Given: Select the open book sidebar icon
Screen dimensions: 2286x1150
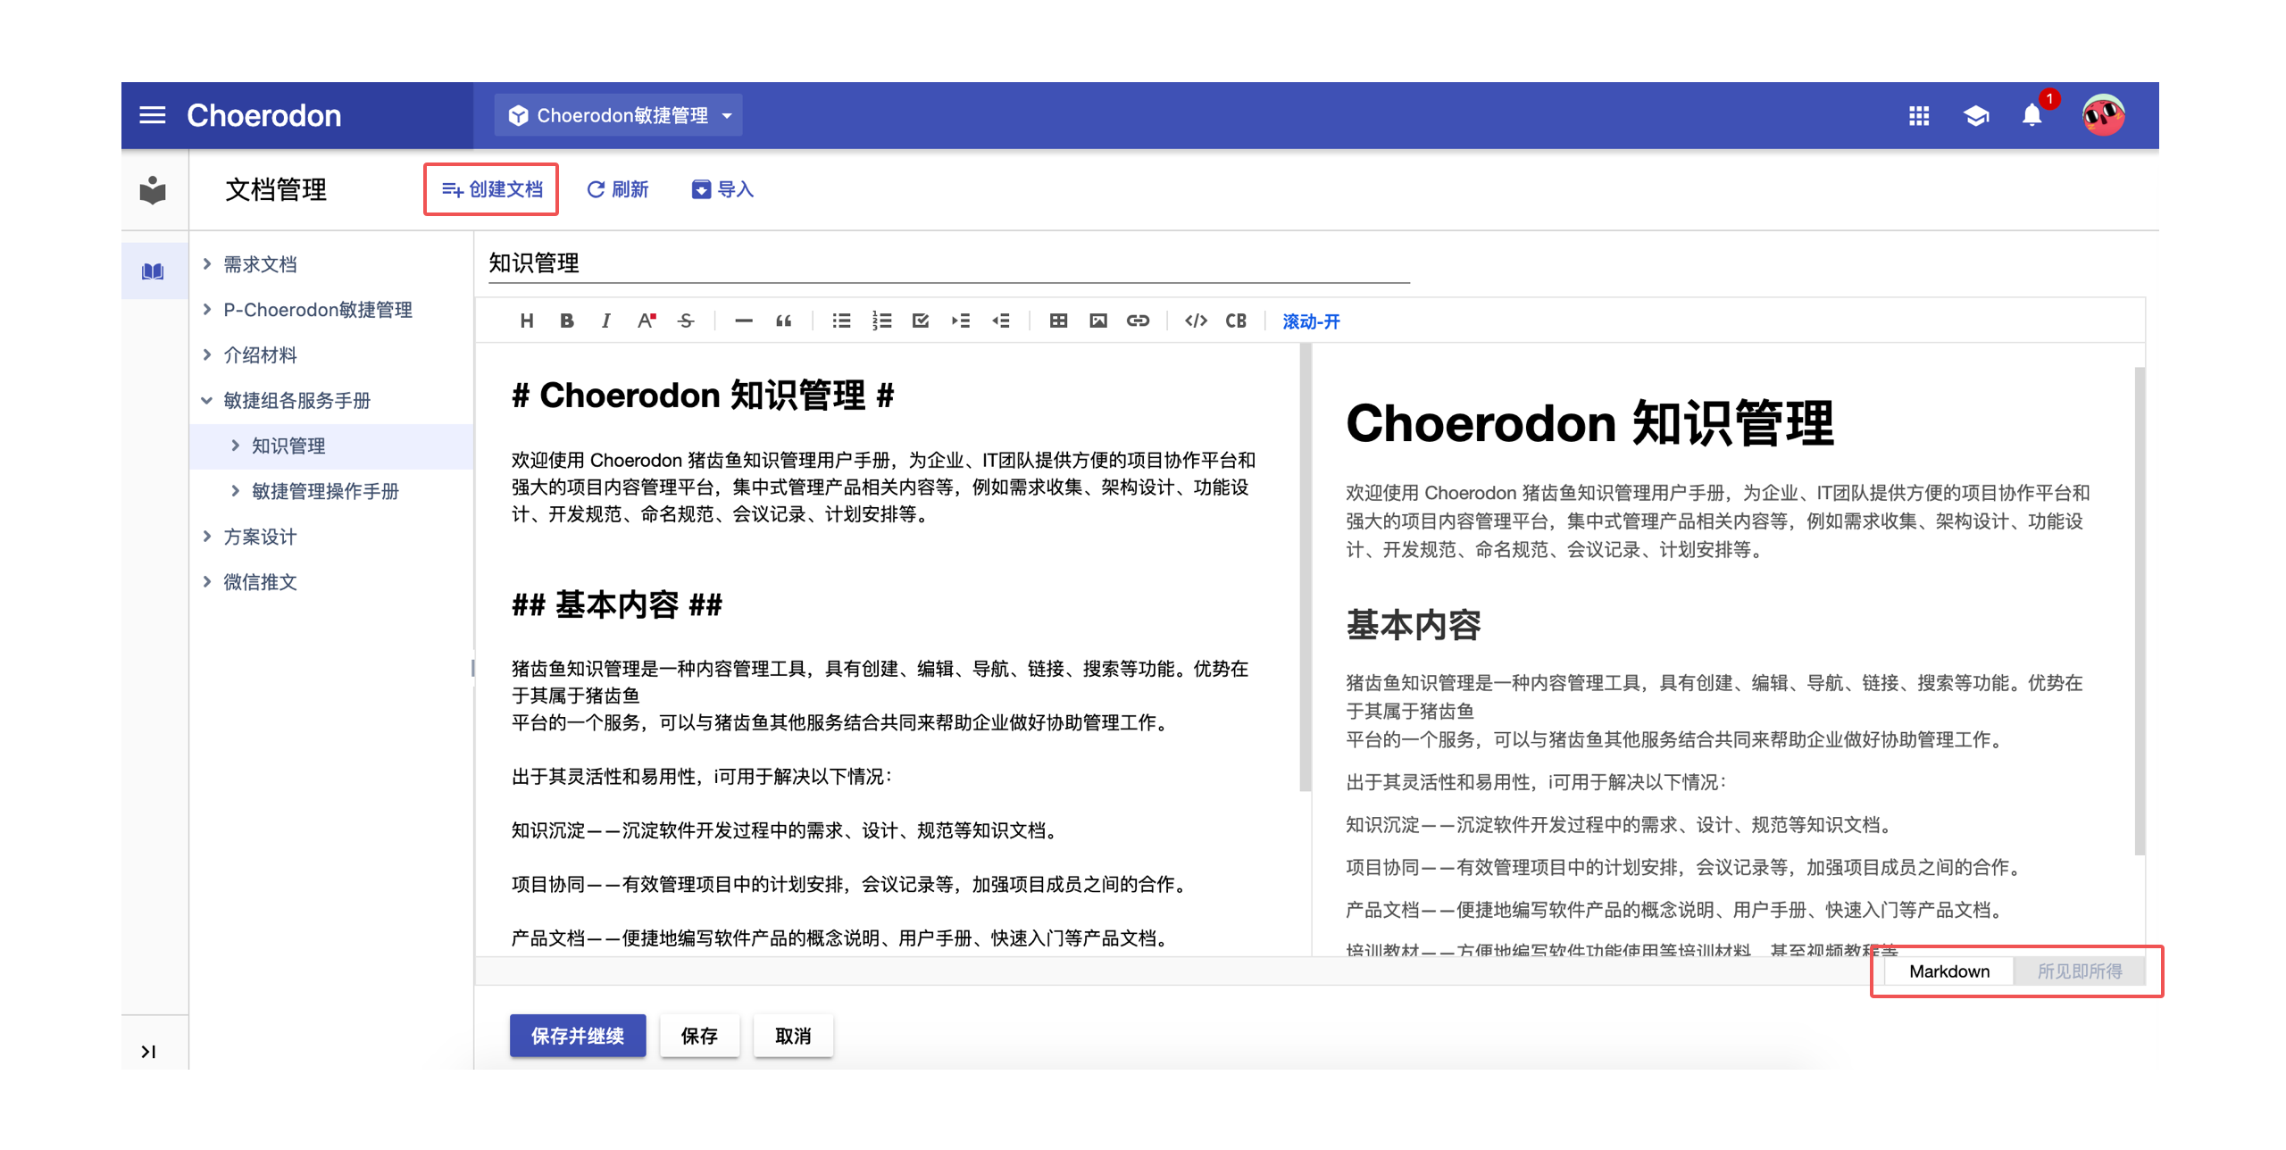Looking at the screenshot, I should click(x=153, y=271).
